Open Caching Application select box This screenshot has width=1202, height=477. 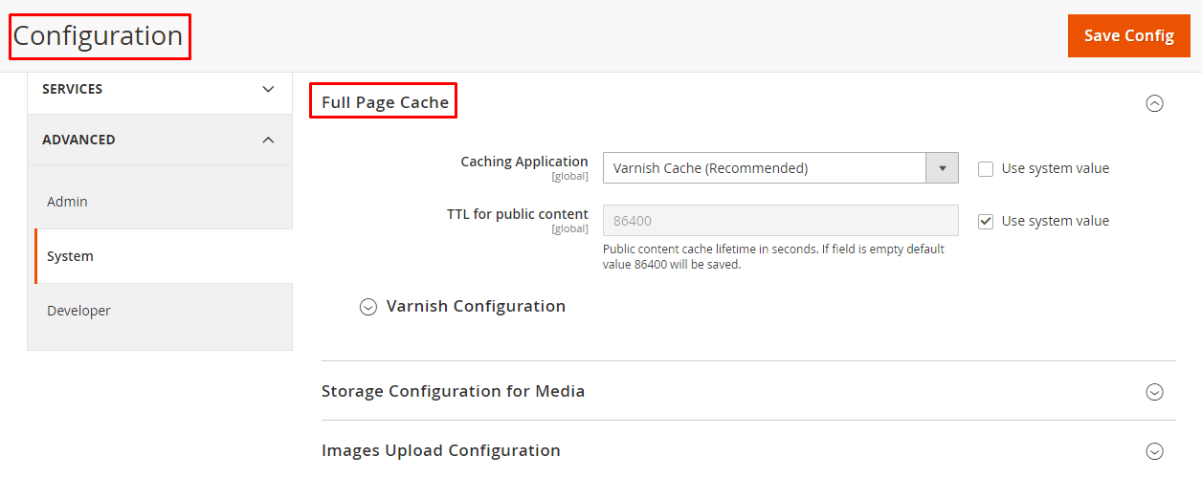tap(764, 168)
